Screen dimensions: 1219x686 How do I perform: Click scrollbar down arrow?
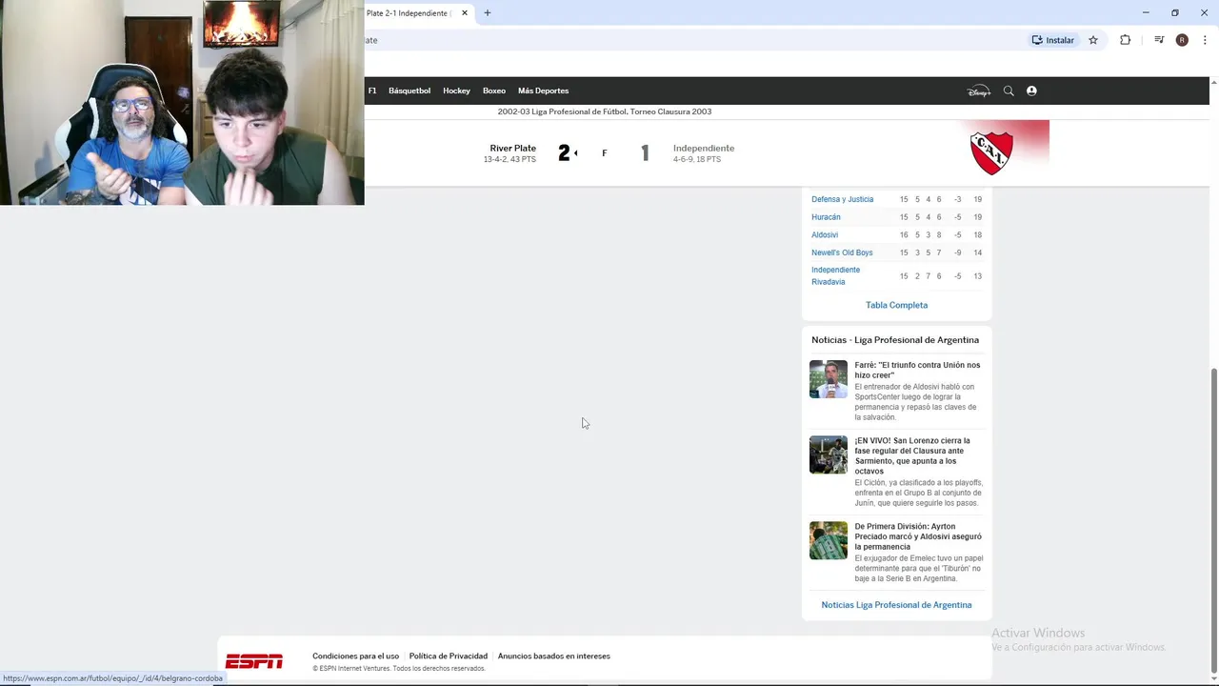[1213, 678]
